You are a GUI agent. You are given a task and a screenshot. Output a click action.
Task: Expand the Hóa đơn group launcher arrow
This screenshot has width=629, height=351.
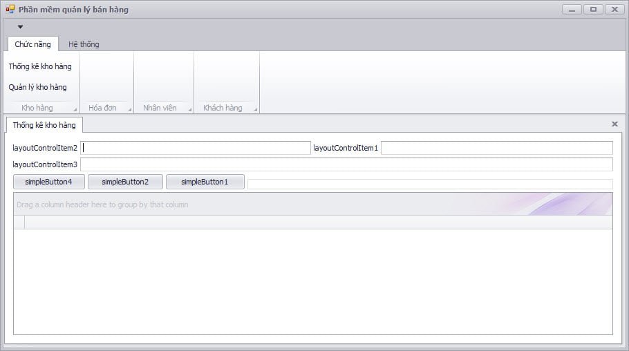(x=129, y=109)
